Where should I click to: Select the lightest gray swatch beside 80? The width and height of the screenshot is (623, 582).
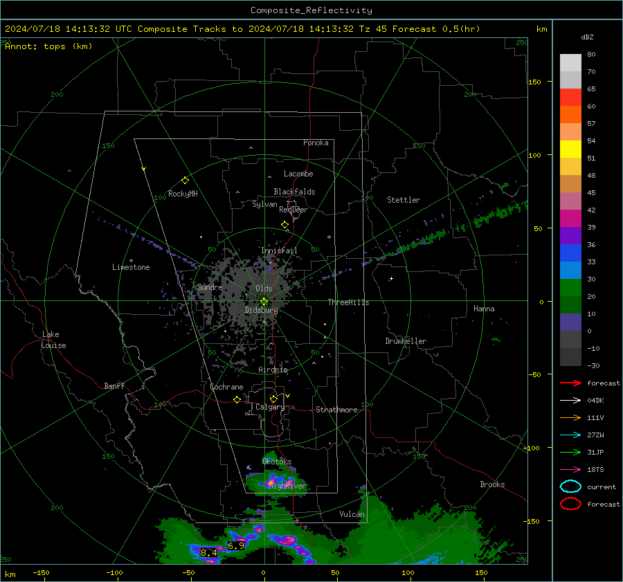[570, 63]
